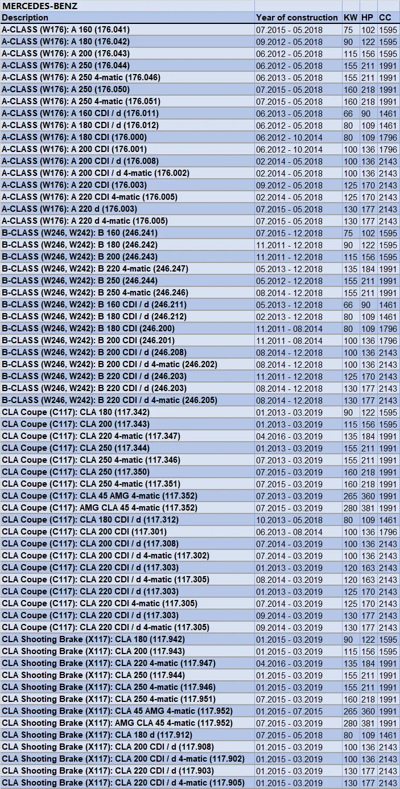Select A 160 CDI / d (176.011) description
This screenshot has width=400, height=789.
point(127,113)
